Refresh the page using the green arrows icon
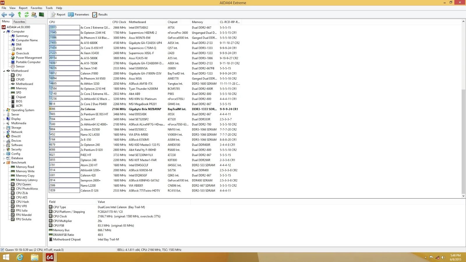466x262 pixels. coord(27,15)
